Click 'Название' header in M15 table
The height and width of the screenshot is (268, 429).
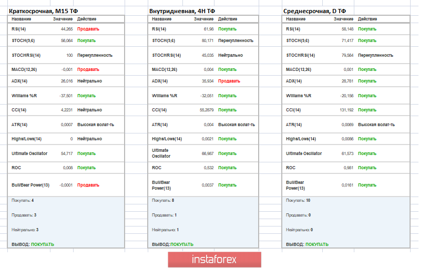pos(22,19)
